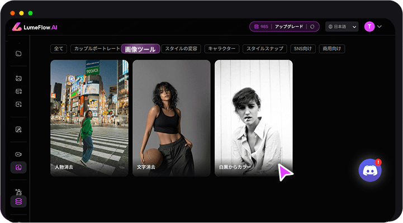Open the folder icon in the sidebar
This screenshot has height=223, width=403.
coord(18,54)
